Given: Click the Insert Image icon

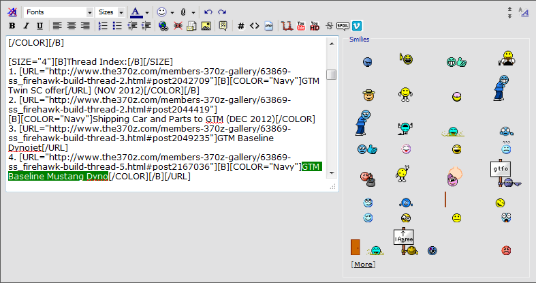Looking at the screenshot, I should 206,26.
